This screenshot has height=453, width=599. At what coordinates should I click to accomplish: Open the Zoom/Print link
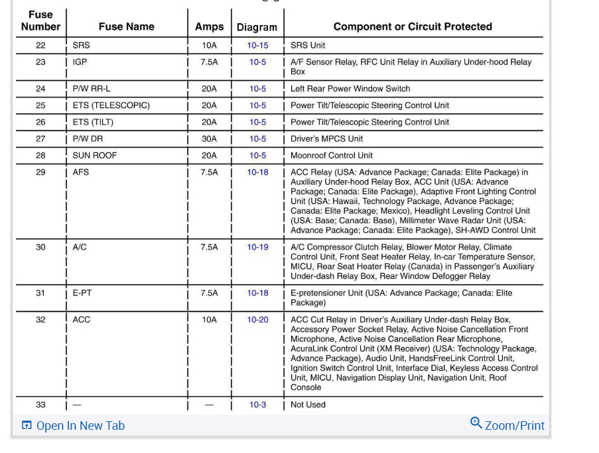[x=514, y=426]
